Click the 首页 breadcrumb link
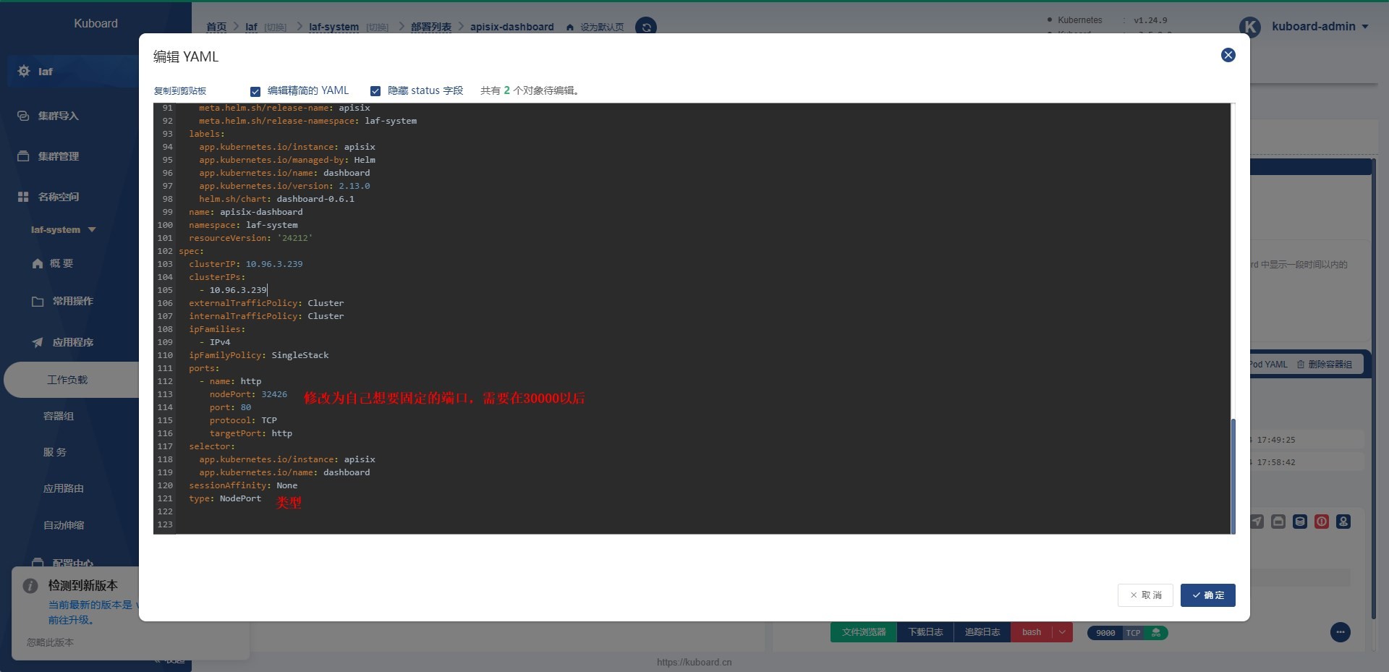Screen dimensions: 1389x672 [216, 27]
